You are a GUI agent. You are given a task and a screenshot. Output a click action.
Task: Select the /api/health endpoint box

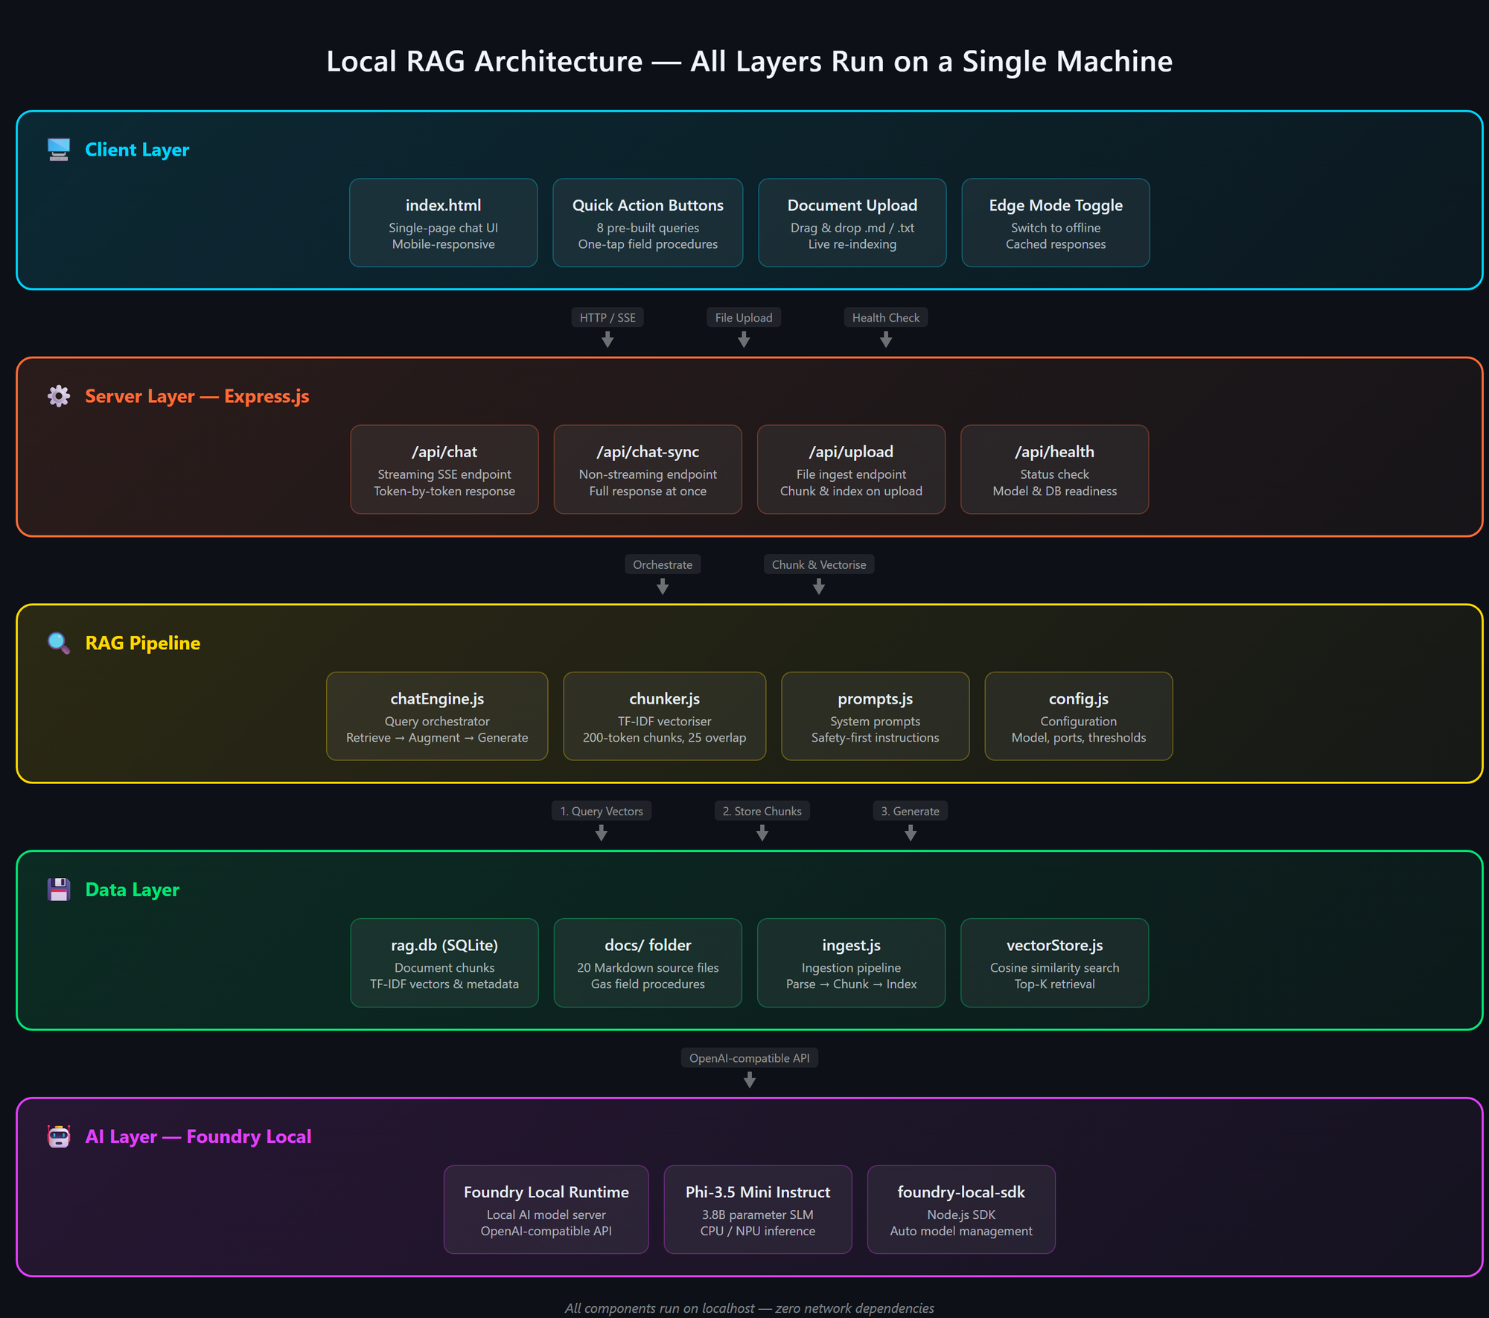[x=1054, y=469]
